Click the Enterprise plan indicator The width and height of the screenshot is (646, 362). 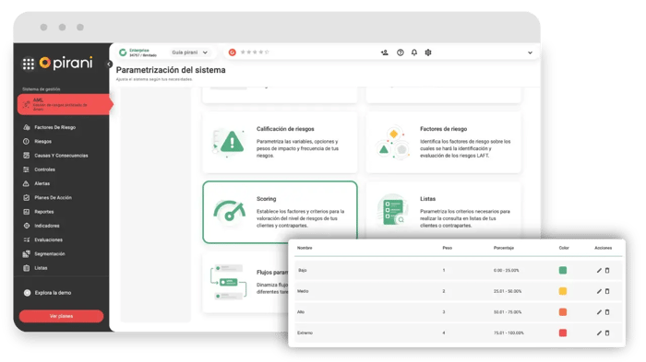point(138,53)
